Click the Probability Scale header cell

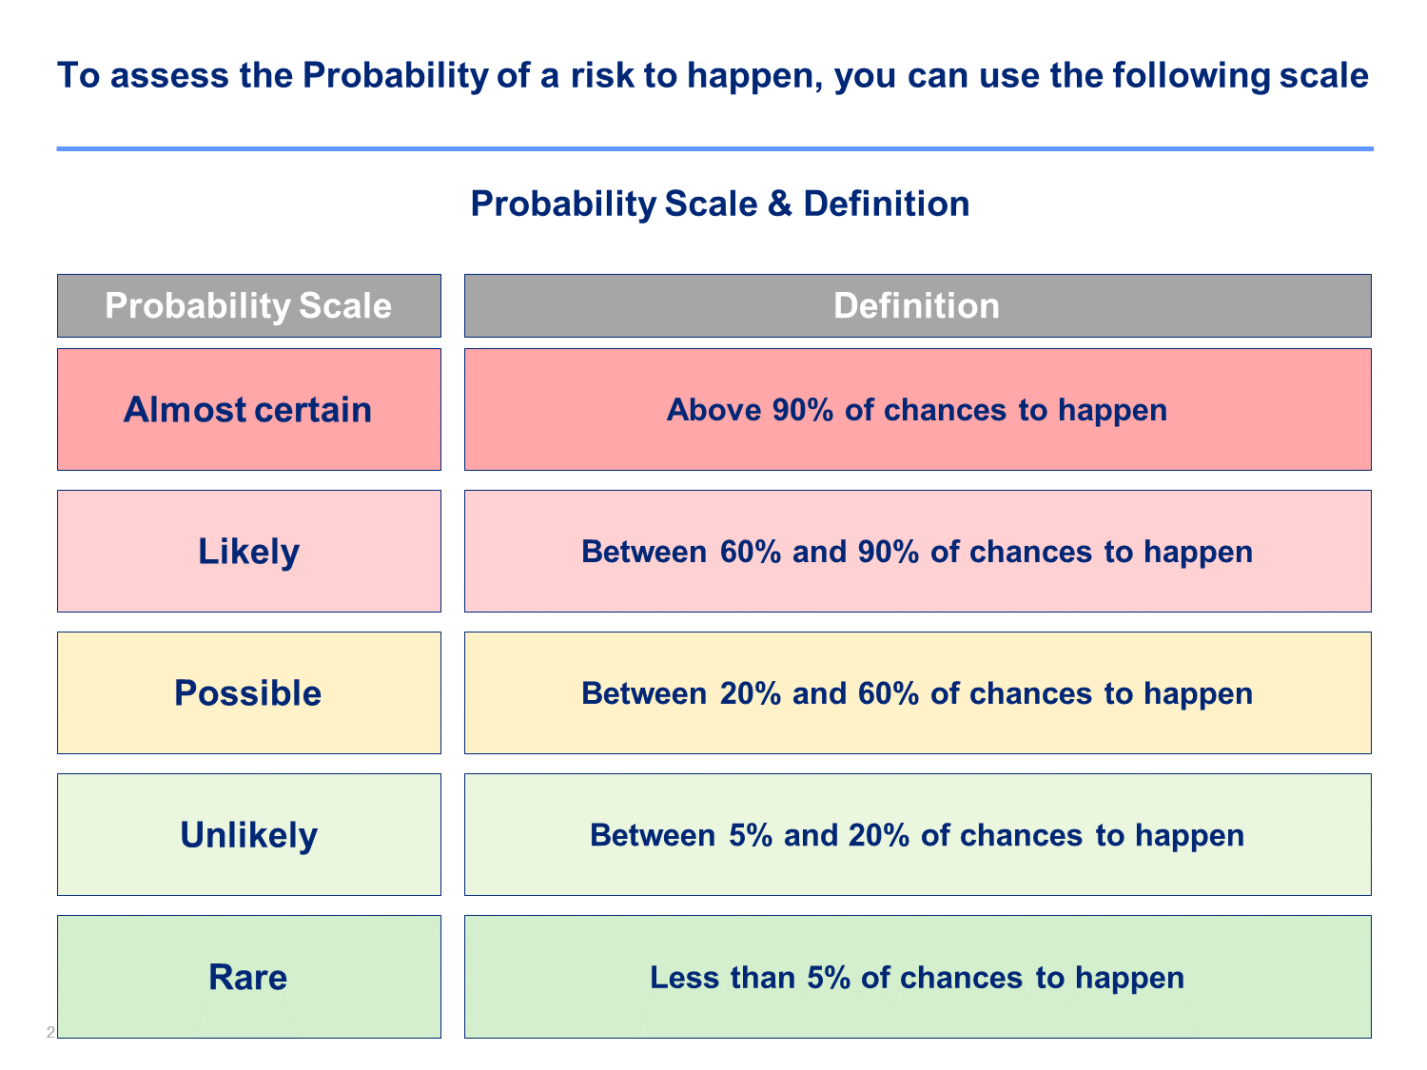(x=249, y=305)
